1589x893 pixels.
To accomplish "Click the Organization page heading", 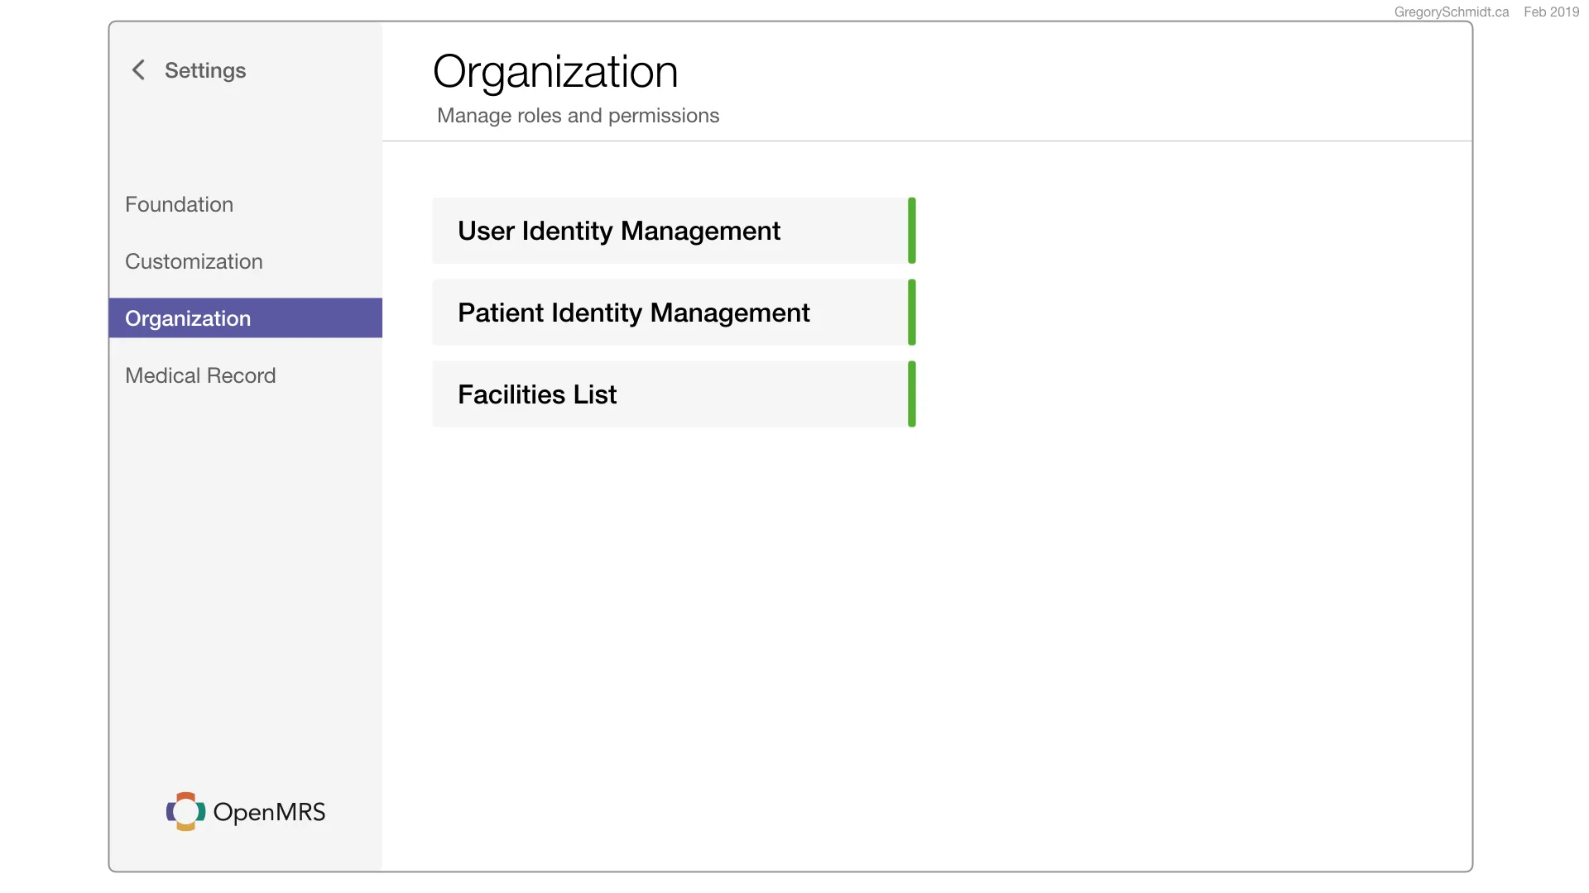I will 555,72.
